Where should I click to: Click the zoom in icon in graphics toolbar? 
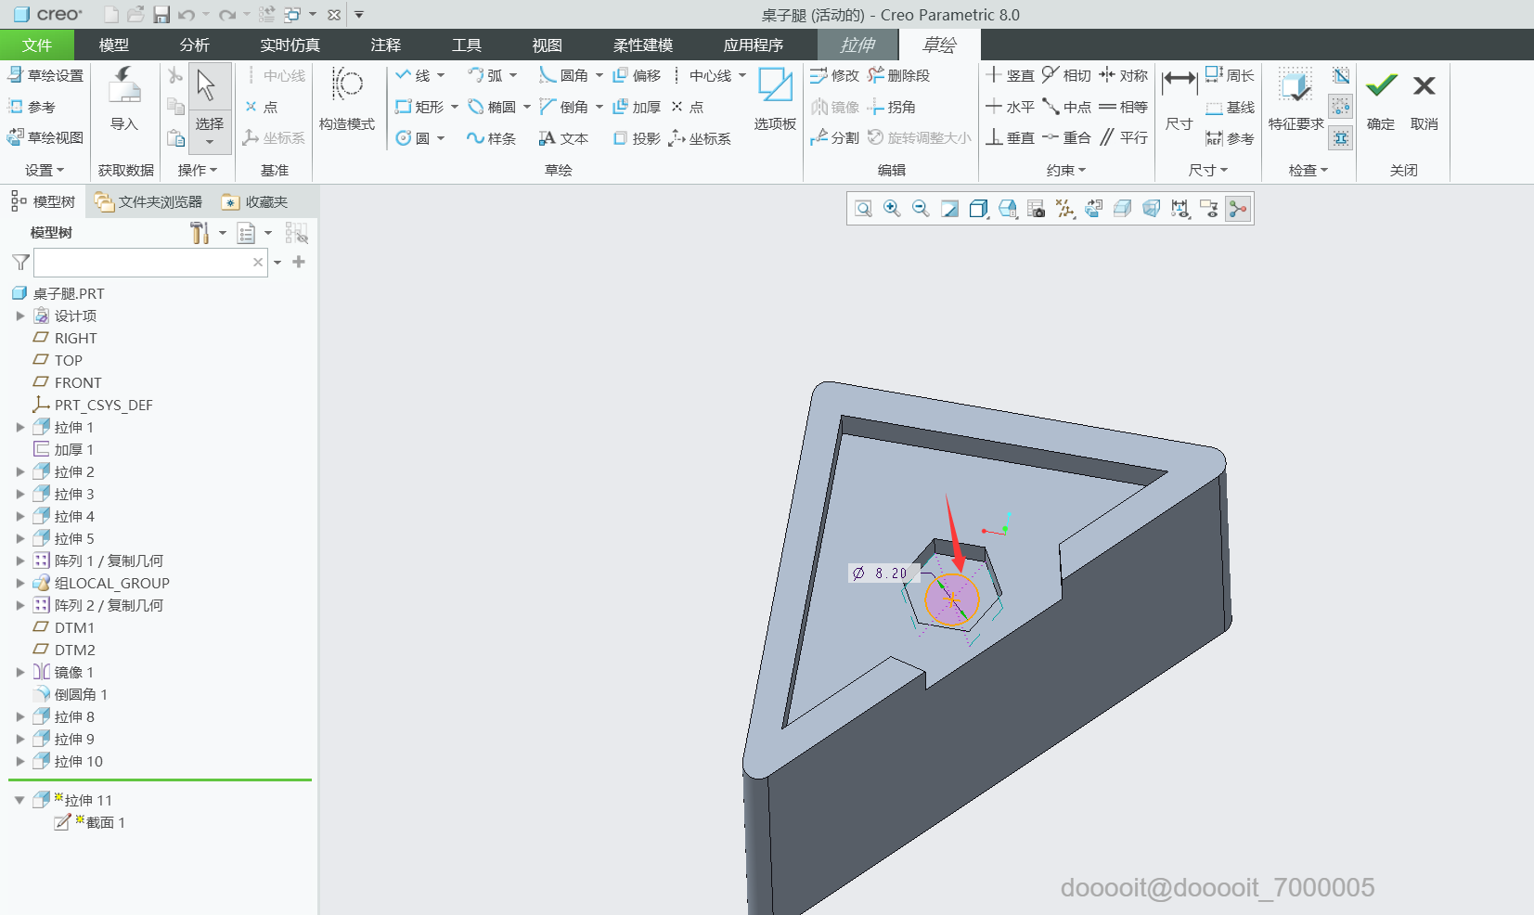tap(892, 209)
